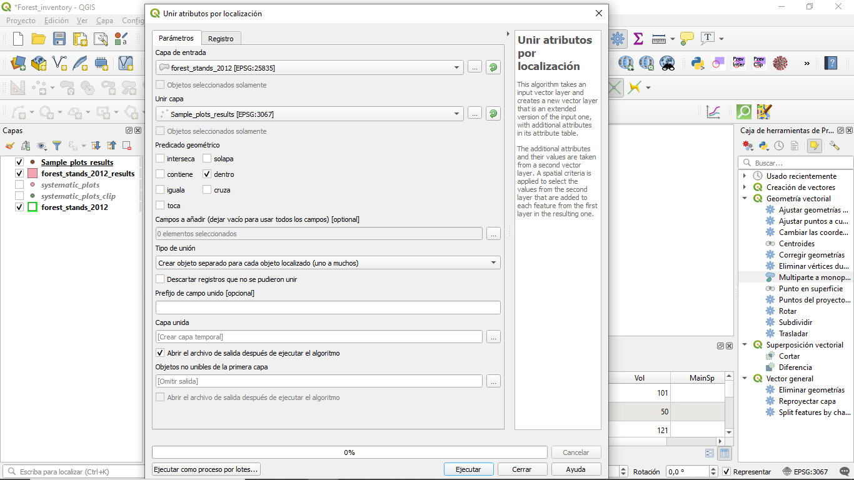Run the Prev Clip plugin icon

(x=760, y=62)
